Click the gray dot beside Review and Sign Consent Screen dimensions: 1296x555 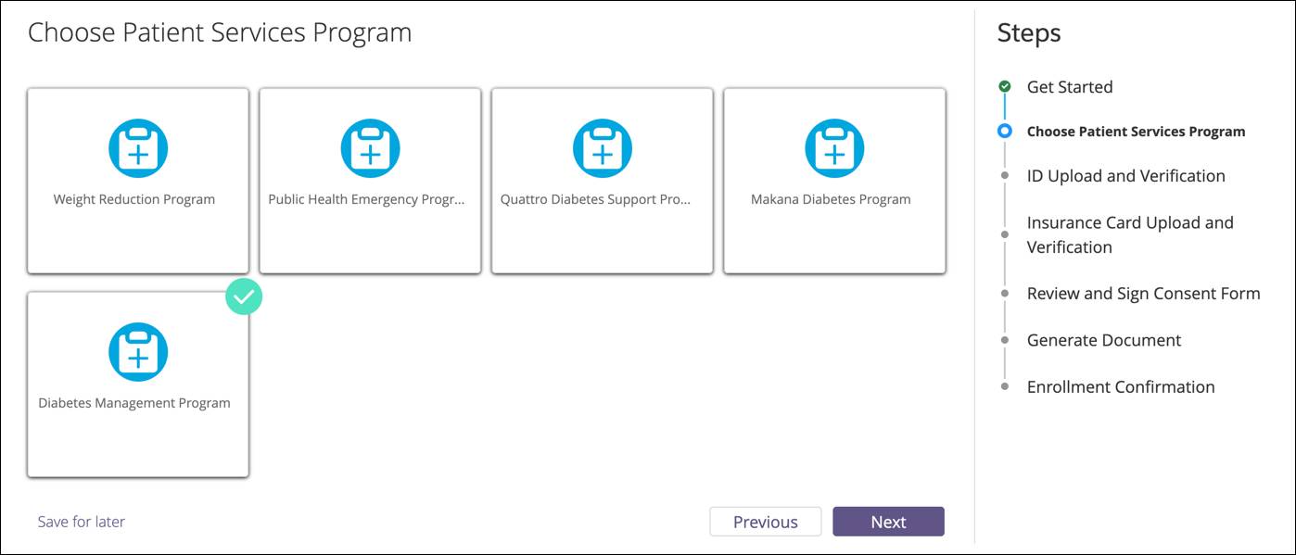click(1004, 293)
